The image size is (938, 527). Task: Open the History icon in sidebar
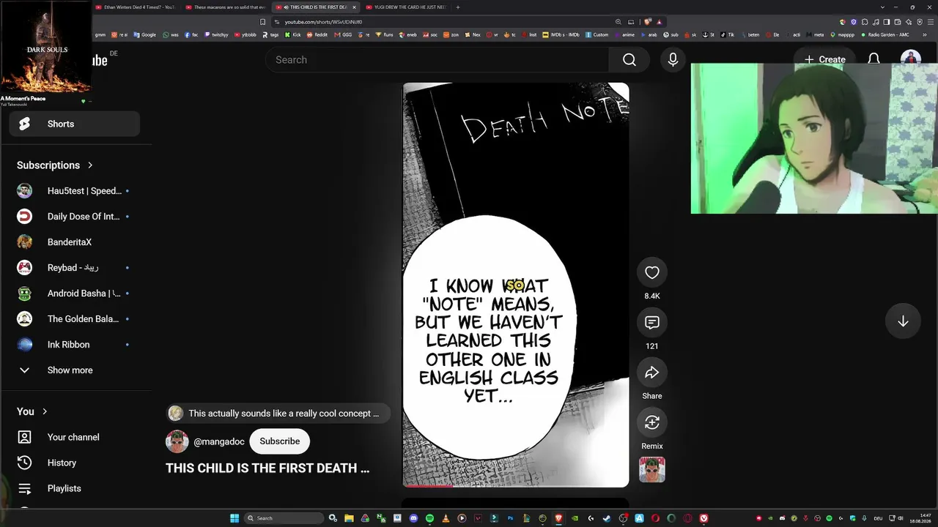click(24, 463)
